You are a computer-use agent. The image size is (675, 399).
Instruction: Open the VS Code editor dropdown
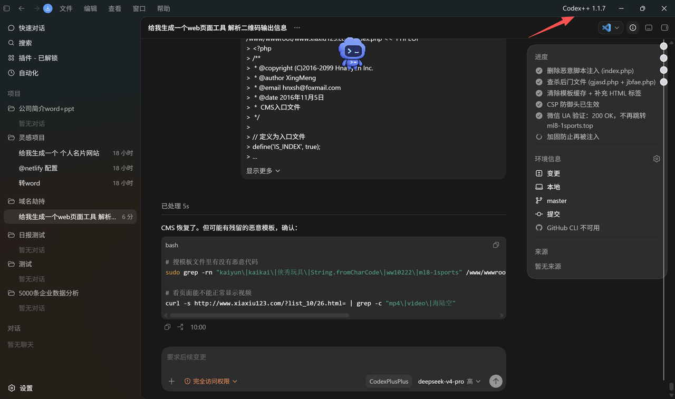(x=611, y=28)
